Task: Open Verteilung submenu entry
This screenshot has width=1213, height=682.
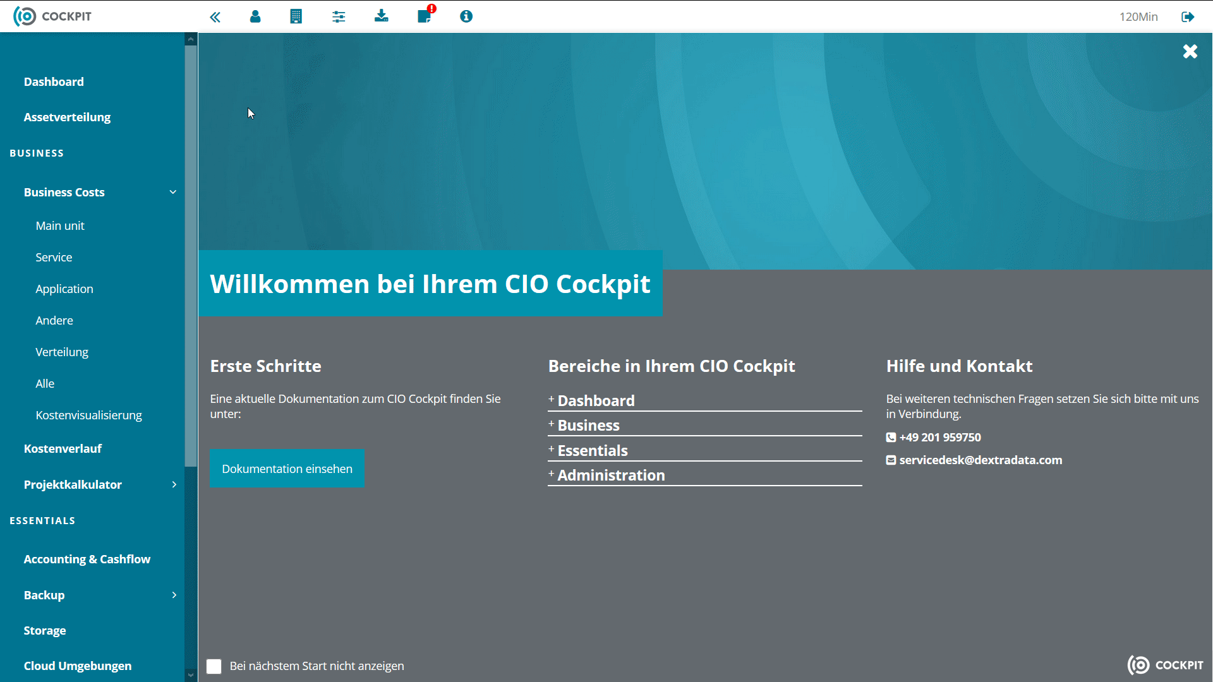Action: coord(62,352)
